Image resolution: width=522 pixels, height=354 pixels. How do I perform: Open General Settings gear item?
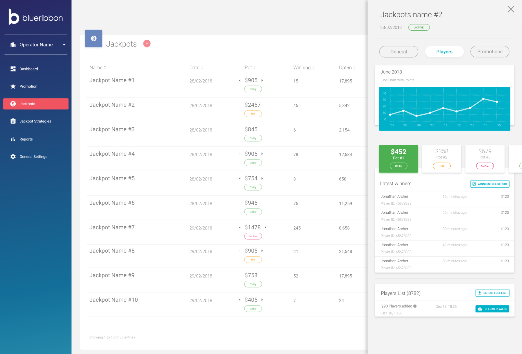tap(33, 156)
